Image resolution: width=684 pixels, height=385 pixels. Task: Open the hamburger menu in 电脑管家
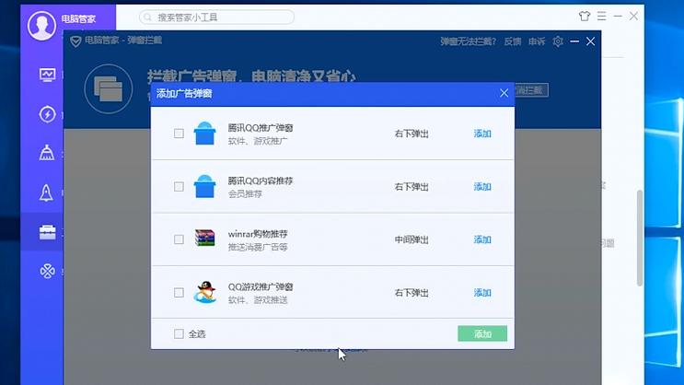(601, 17)
